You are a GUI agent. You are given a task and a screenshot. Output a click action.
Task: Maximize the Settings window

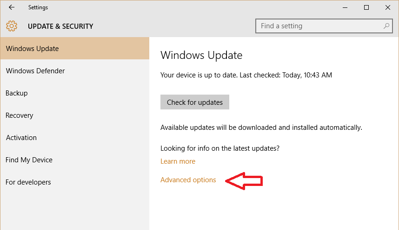tap(366, 7)
